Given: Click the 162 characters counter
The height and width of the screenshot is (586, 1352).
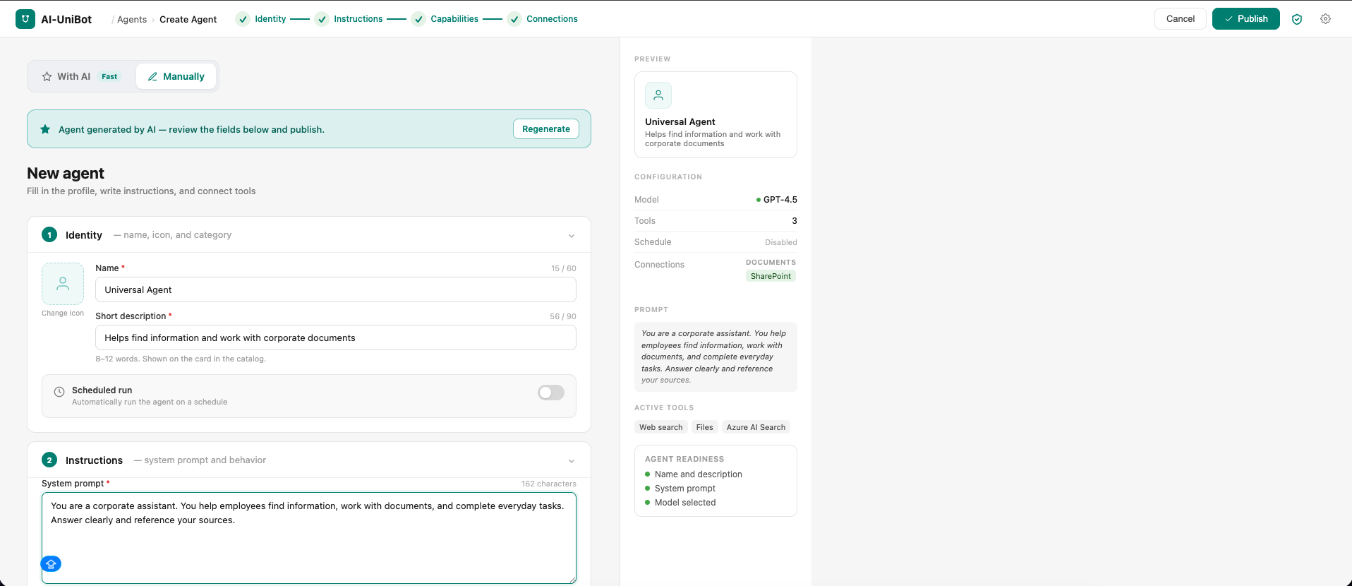Looking at the screenshot, I should 548,484.
